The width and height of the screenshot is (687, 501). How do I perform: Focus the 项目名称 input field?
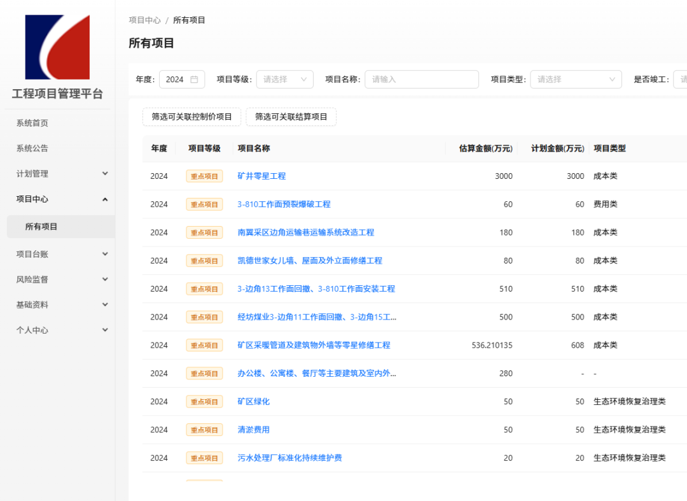(x=422, y=80)
